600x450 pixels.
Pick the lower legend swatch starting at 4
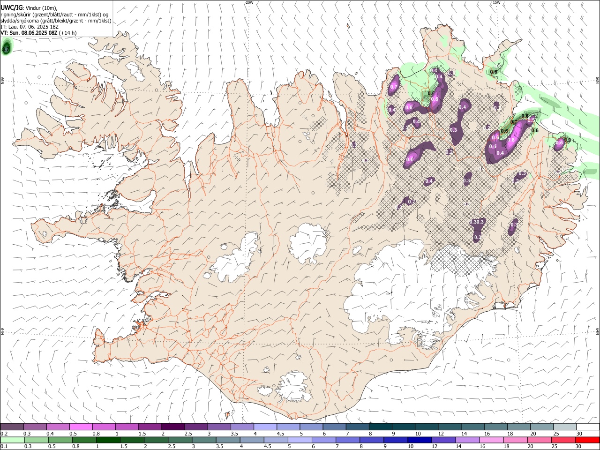point(251,440)
